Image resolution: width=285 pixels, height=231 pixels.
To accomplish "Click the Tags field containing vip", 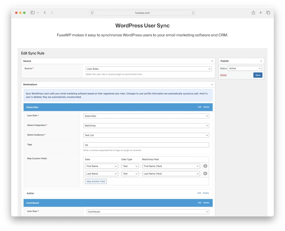I will point(146,145).
